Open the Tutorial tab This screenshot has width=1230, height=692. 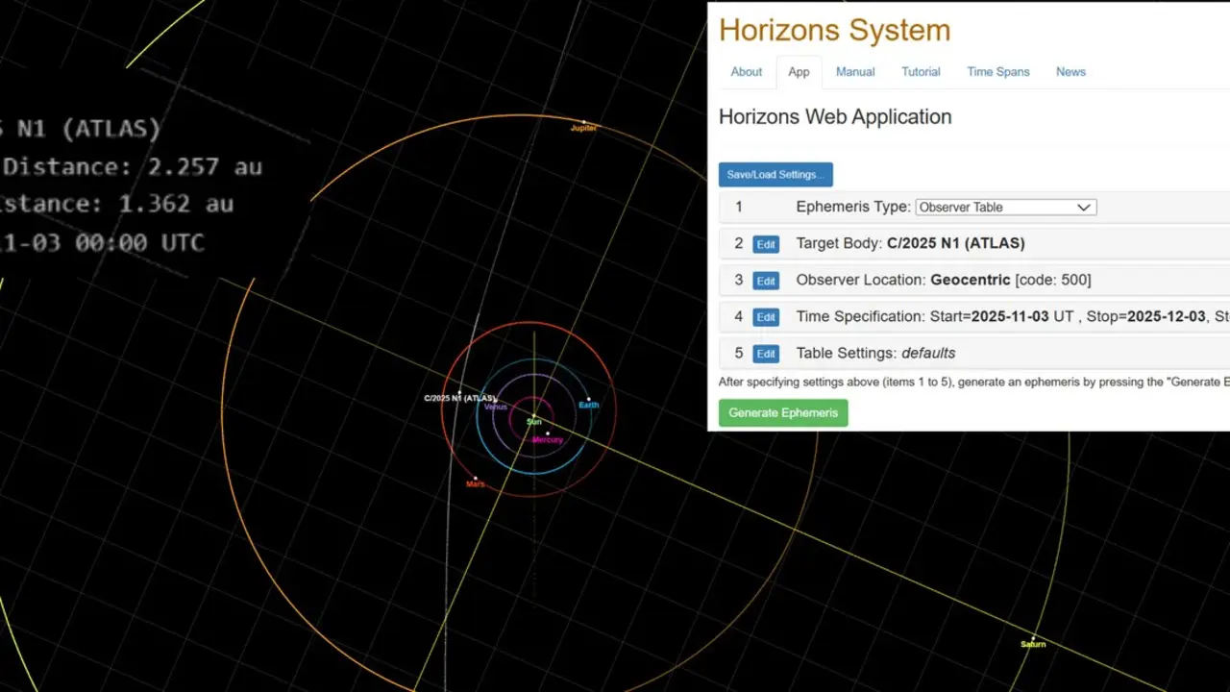click(x=921, y=72)
